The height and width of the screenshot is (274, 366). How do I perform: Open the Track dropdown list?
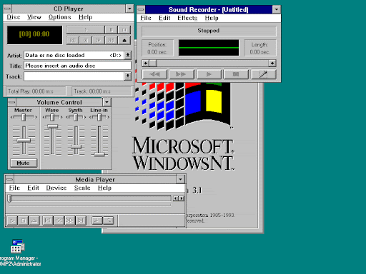pyautogui.click(x=128, y=76)
